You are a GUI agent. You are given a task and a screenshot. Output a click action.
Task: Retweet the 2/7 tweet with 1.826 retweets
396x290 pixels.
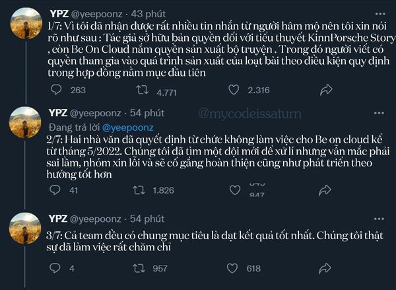(139, 191)
